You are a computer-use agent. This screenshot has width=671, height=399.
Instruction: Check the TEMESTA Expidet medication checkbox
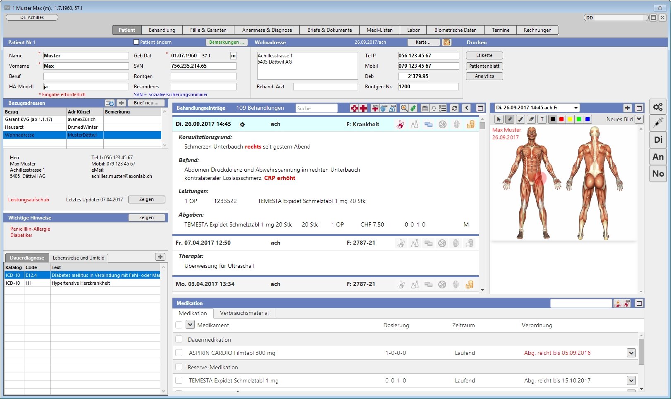coord(178,380)
